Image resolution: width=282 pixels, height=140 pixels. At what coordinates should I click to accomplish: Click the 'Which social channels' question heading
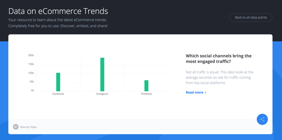coord(219,59)
